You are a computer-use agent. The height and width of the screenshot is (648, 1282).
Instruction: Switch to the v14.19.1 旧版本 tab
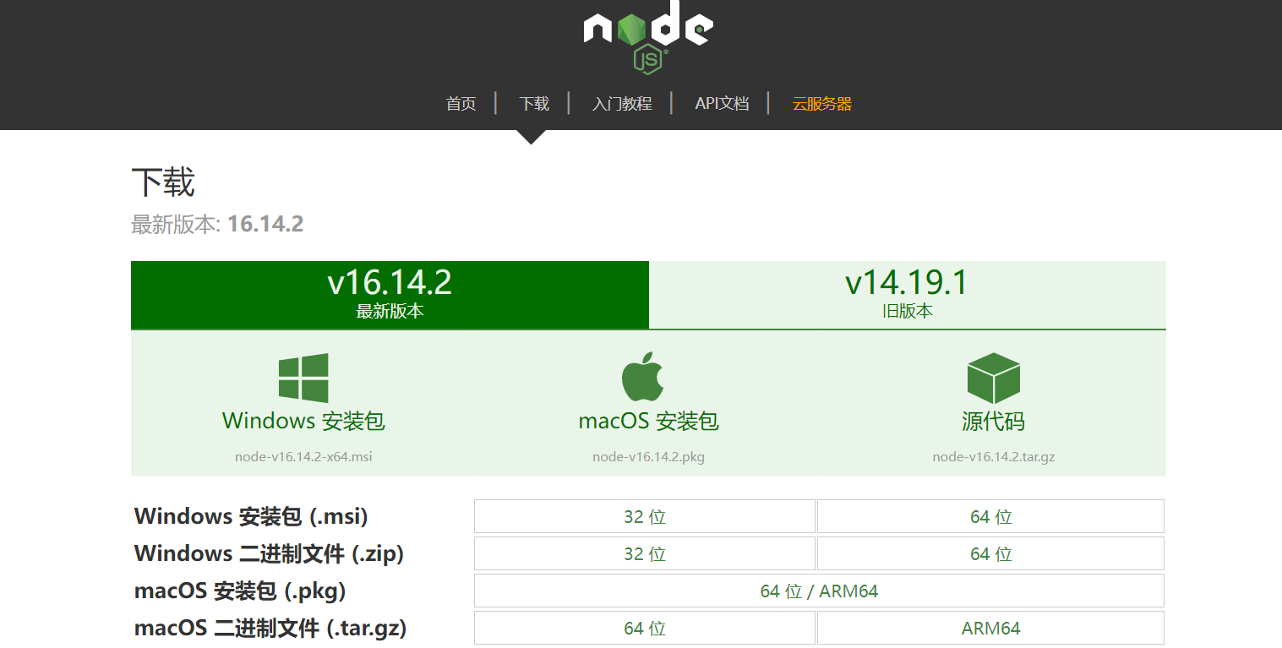click(908, 295)
